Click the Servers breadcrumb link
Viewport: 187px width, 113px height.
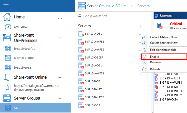(x=143, y=6)
